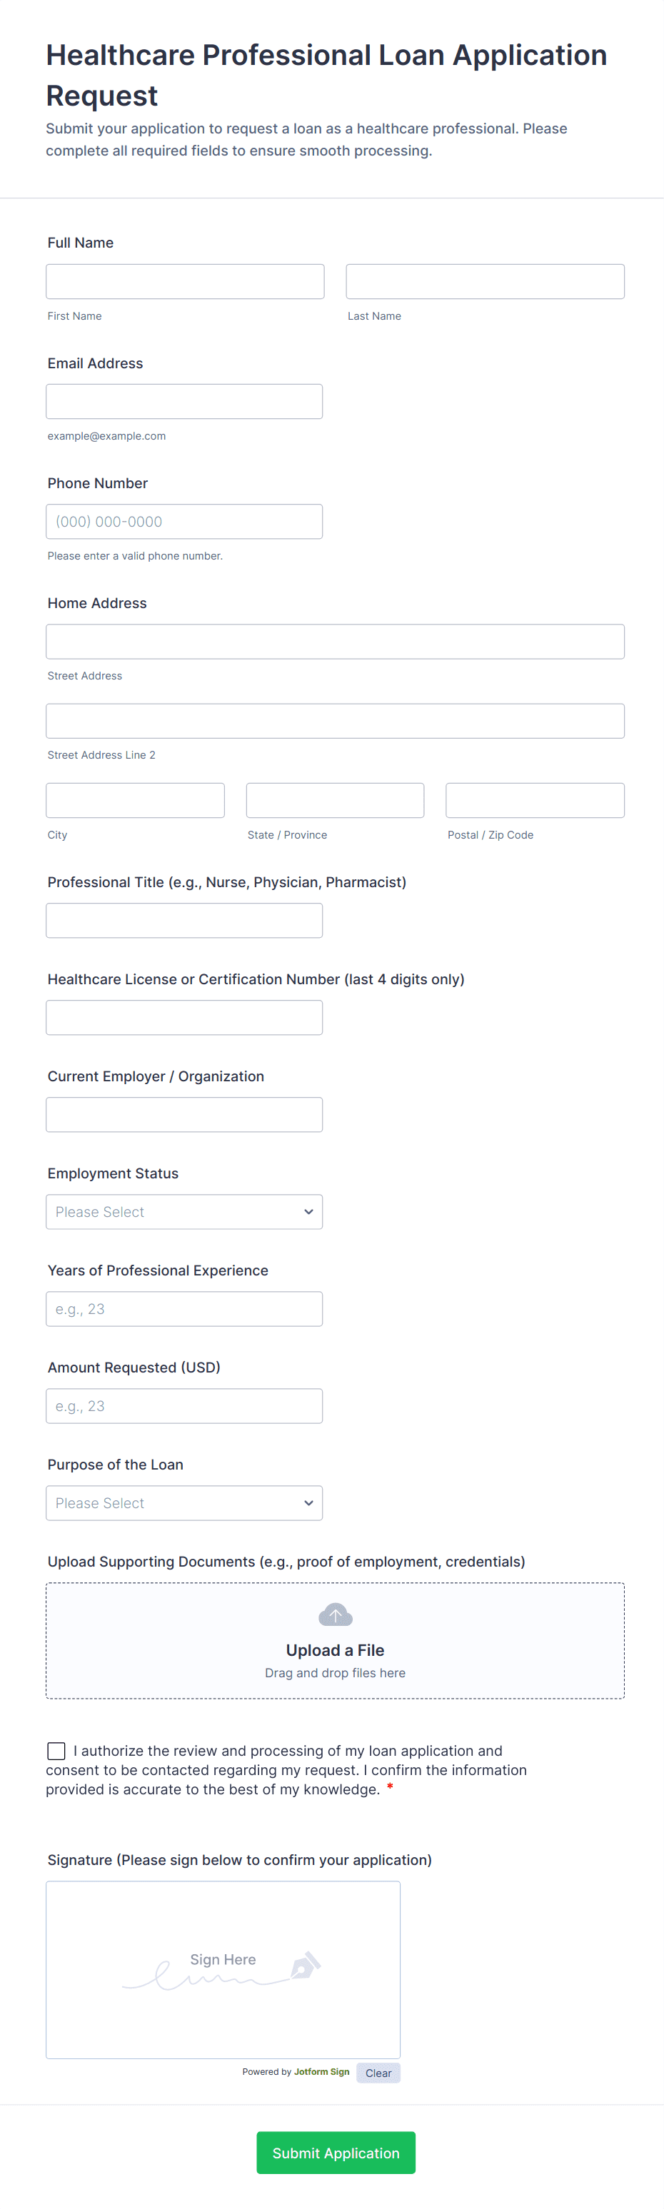Screen dimensions: 664x2209
Task: Check the loan authorization consent checkbox
Action: (56, 1750)
